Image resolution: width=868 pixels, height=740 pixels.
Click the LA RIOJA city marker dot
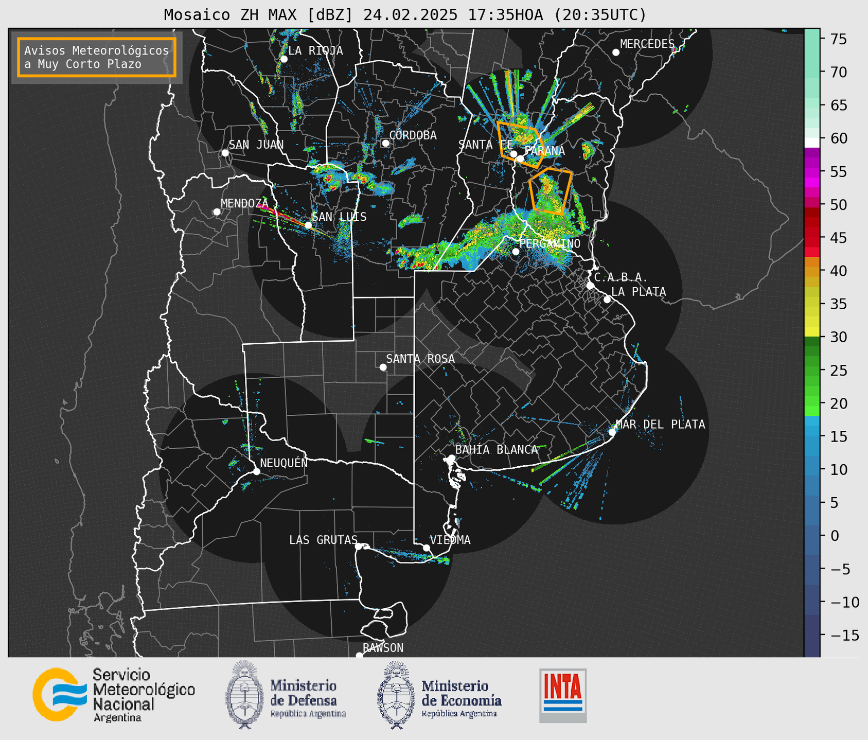[x=284, y=59]
